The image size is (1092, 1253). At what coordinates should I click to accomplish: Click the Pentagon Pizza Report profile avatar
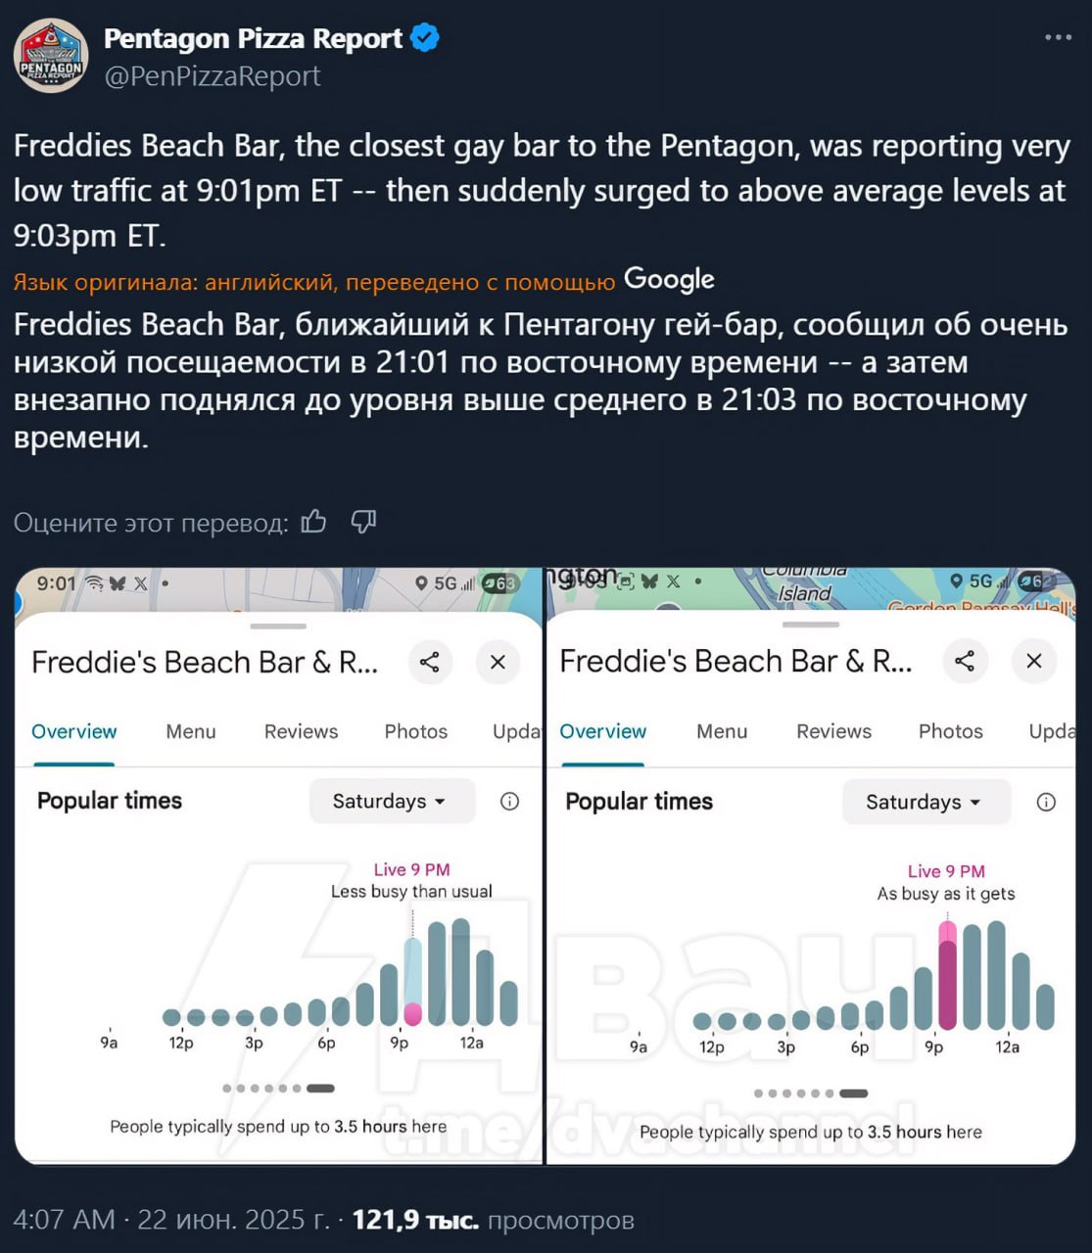tap(51, 56)
